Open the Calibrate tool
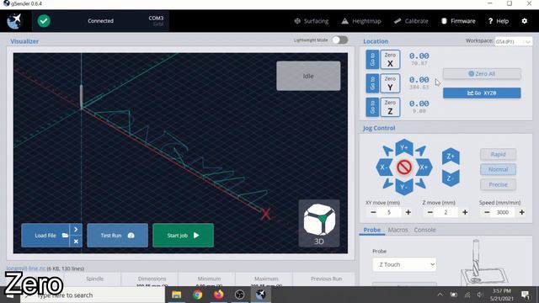Image resolution: width=539 pixels, height=303 pixels. (411, 21)
